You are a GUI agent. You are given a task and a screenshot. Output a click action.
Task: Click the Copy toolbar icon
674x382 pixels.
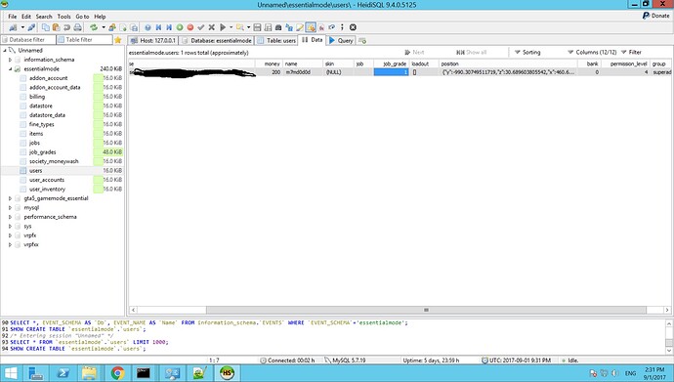click(45, 27)
